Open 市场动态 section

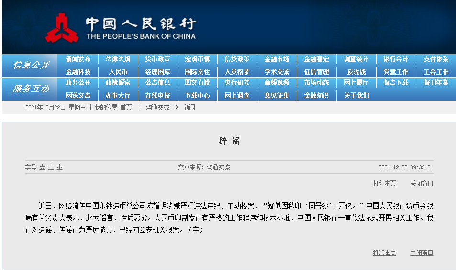(x=316, y=83)
